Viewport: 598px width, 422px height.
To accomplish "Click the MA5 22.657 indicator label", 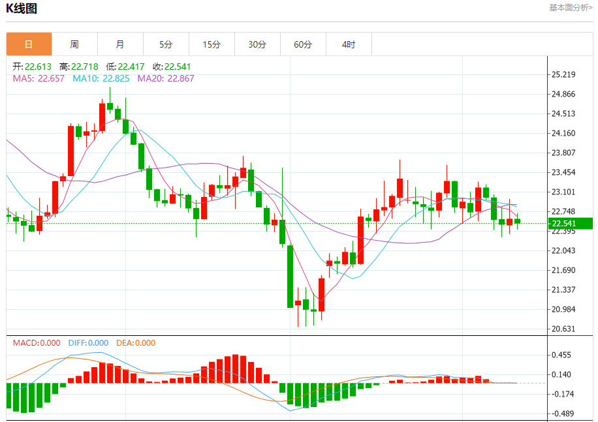I will point(39,78).
